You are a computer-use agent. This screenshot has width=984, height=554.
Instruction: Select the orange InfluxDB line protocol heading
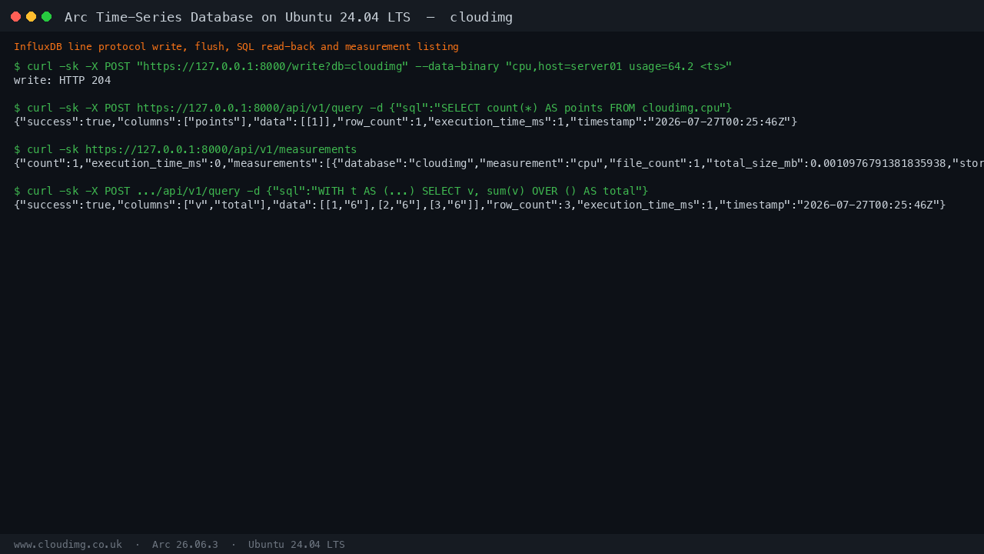coord(236,47)
